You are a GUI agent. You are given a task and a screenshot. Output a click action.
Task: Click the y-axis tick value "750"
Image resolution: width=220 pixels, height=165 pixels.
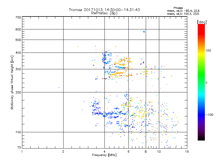(x=18, y=17)
